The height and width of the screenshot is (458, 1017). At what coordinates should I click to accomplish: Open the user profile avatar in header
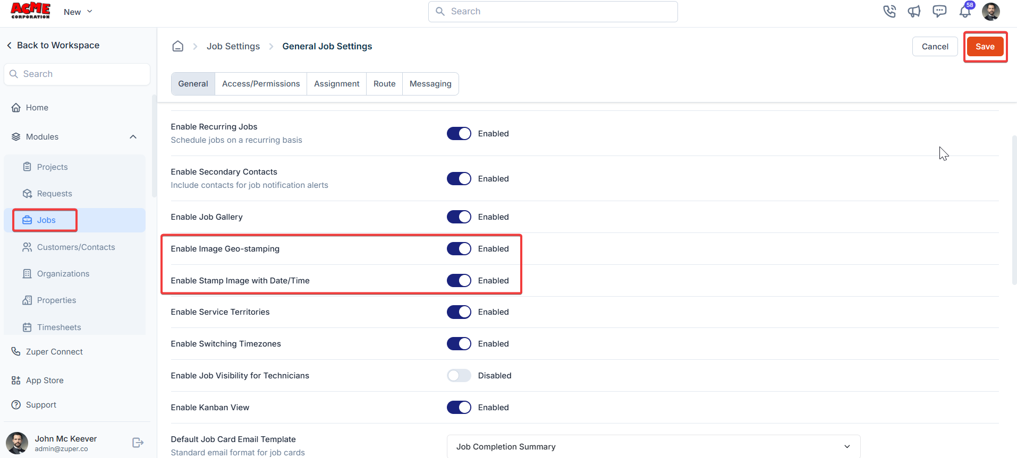991,11
